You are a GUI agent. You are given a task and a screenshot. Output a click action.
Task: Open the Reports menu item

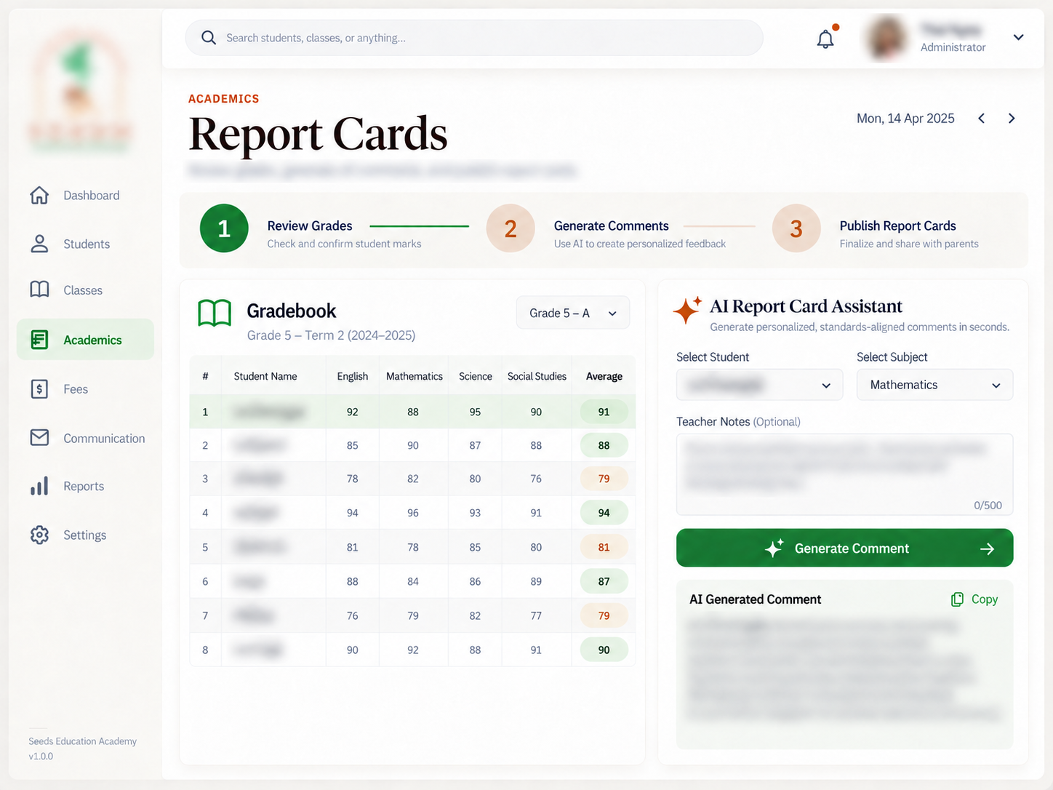pos(85,486)
